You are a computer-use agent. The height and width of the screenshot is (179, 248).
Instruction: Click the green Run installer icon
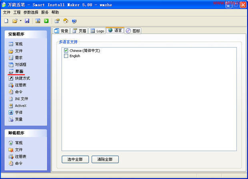pyautogui.click(x=46, y=21)
